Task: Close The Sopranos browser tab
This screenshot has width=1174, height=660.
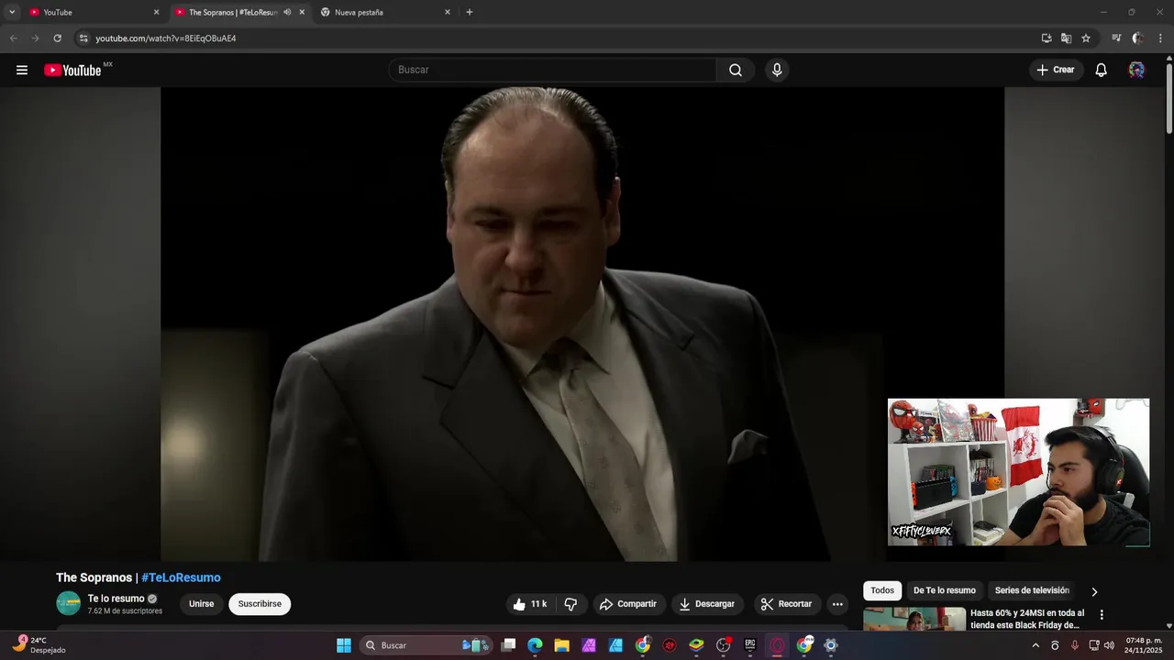Action: [302, 12]
